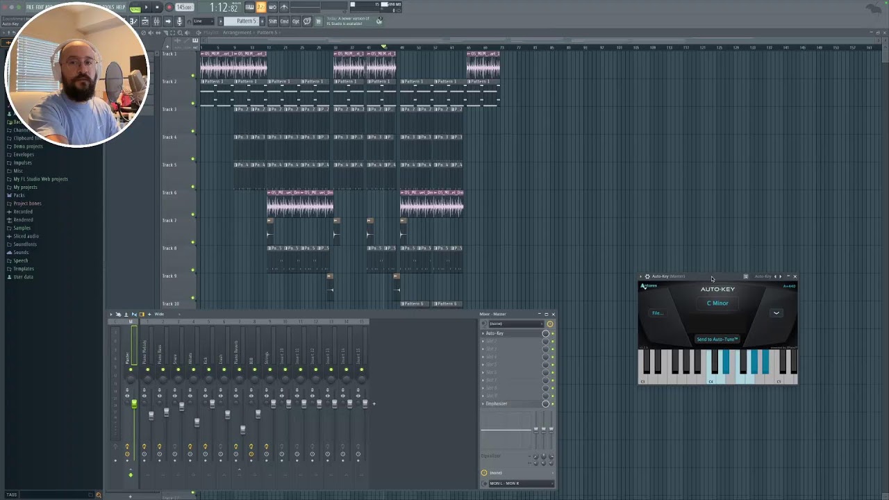Open Samples folder in browser
The image size is (889, 500).
click(22, 228)
